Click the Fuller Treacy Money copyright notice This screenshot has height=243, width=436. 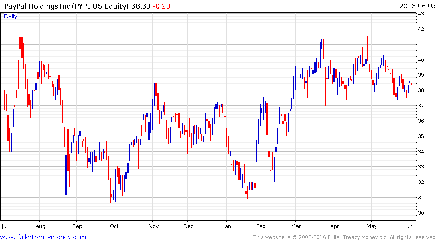pyautogui.click(x=344, y=237)
